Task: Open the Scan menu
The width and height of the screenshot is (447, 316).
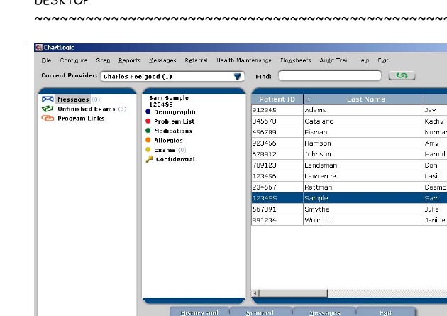Action: [x=103, y=60]
